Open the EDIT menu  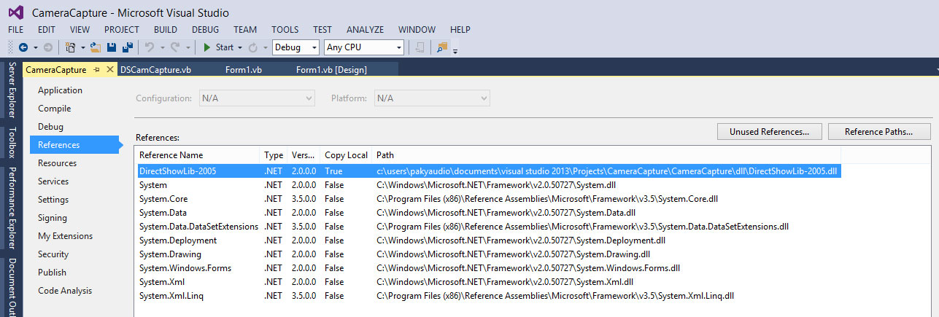click(47, 30)
